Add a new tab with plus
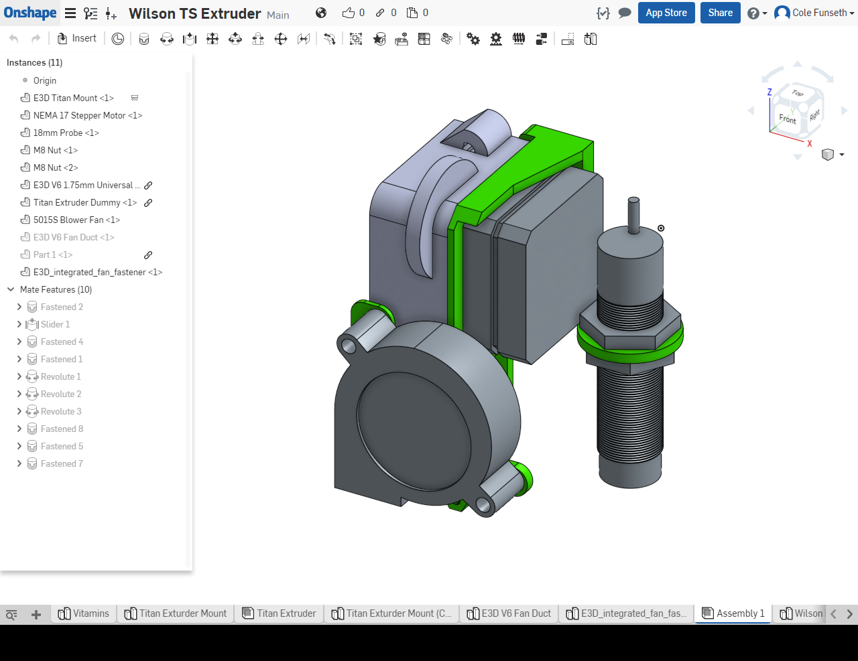Viewport: 858px width, 661px height. (x=36, y=614)
